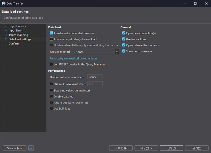
Task: Select the Tables mapping step
Action: pyautogui.click(x=18, y=35)
